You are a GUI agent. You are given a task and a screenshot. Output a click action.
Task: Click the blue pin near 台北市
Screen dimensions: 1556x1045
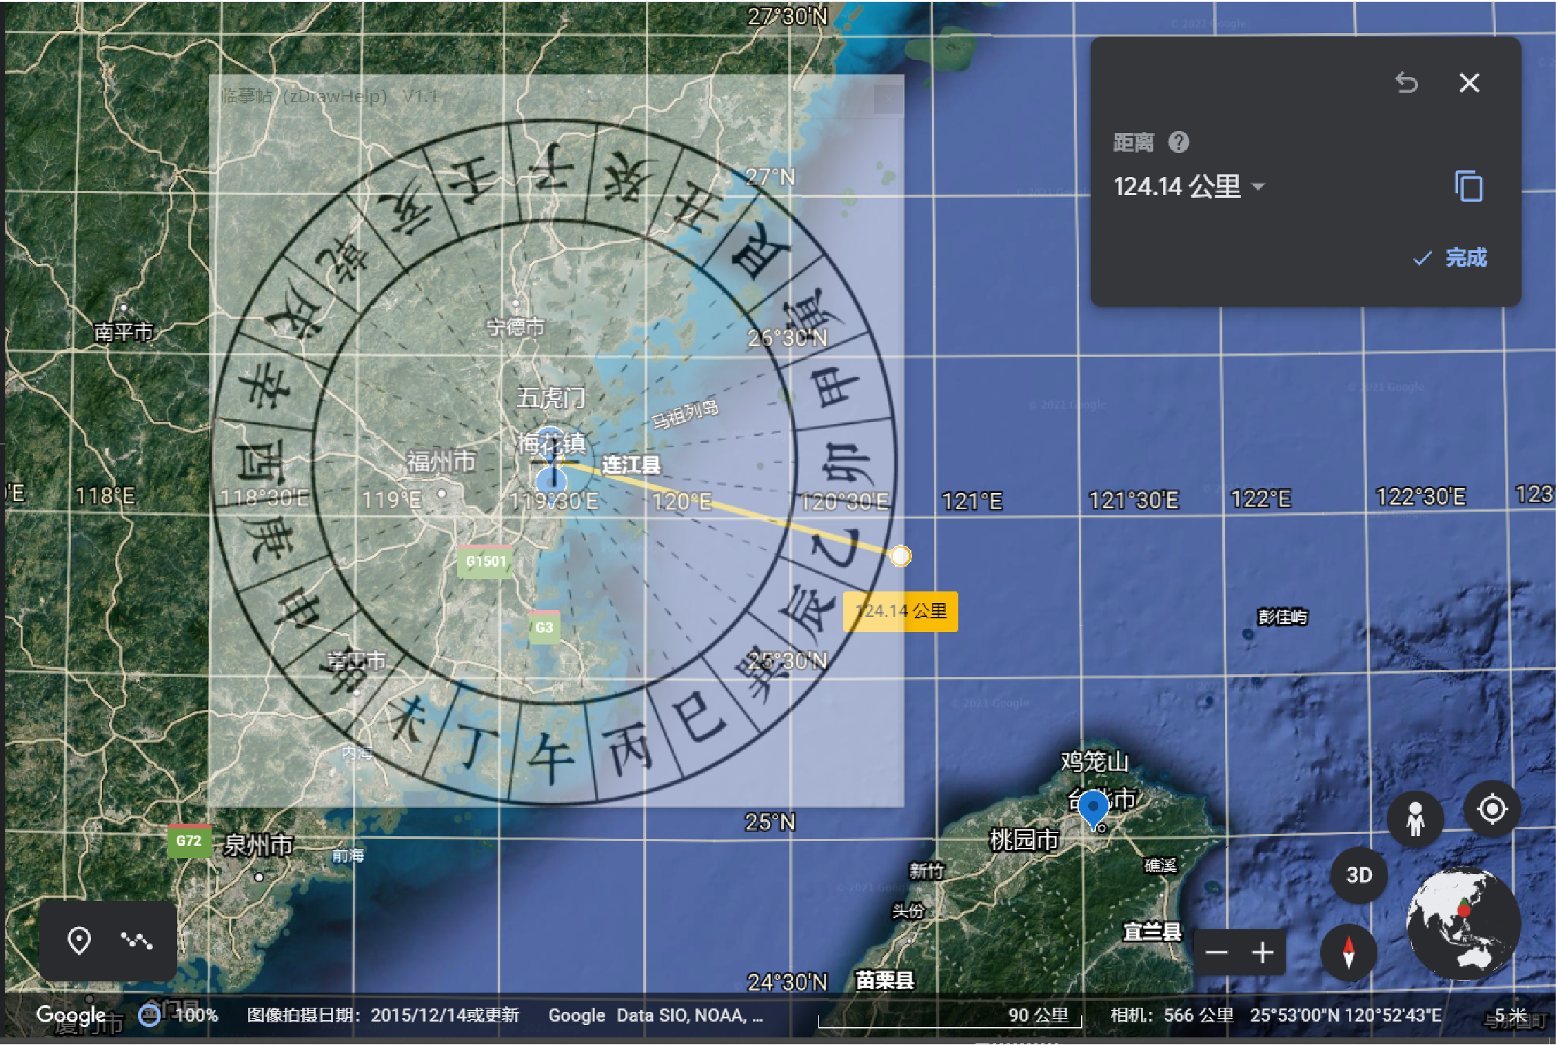pos(1093,809)
